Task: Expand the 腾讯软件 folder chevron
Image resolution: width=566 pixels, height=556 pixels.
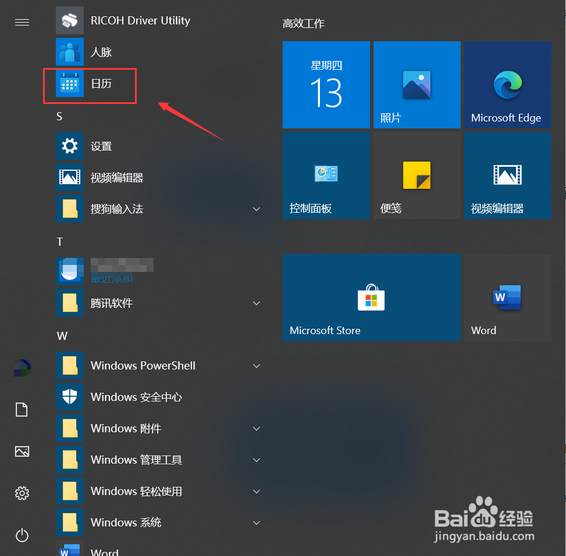Action: pyautogui.click(x=257, y=303)
